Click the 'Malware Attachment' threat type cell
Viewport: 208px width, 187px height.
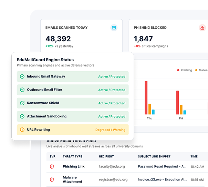(x=72, y=179)
